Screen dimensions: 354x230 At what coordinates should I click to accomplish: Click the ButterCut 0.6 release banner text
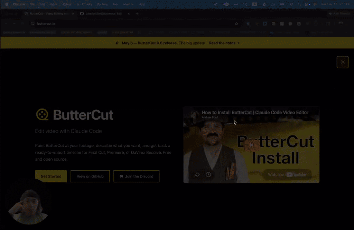(x=149, y=43)
